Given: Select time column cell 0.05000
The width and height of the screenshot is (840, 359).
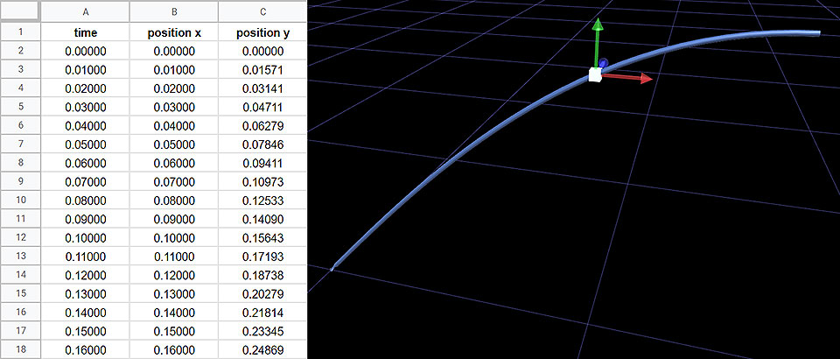Looking at the screenshot, I should 86,144.
